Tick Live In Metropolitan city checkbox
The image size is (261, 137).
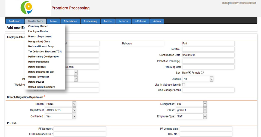point(184,85)
